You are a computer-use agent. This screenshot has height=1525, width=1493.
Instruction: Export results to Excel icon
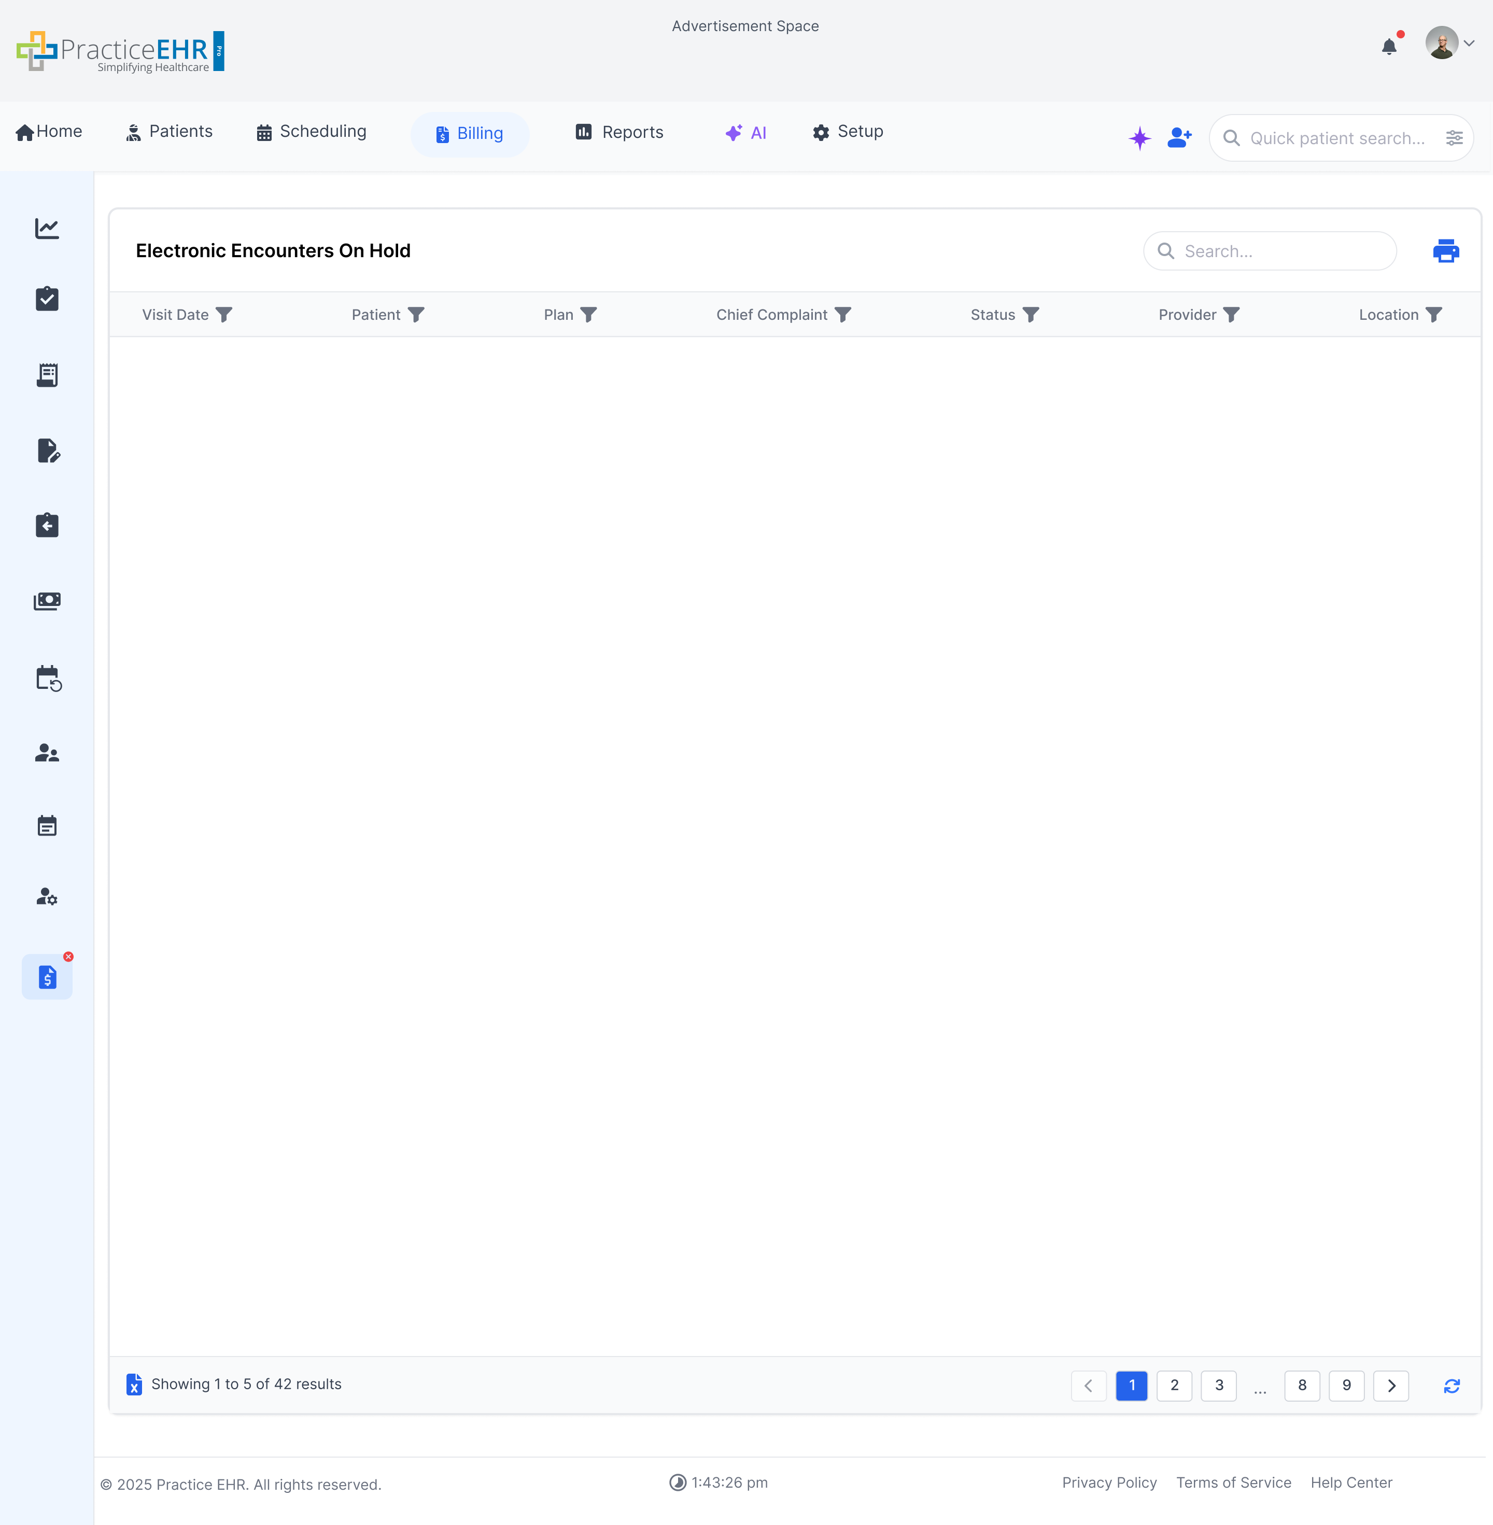tap(134, 1384)
